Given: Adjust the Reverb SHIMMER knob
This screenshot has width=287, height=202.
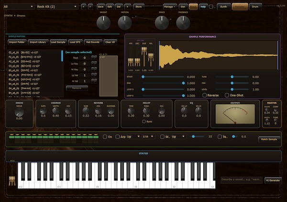Looking at the screenshot, I should coord(111,111).
